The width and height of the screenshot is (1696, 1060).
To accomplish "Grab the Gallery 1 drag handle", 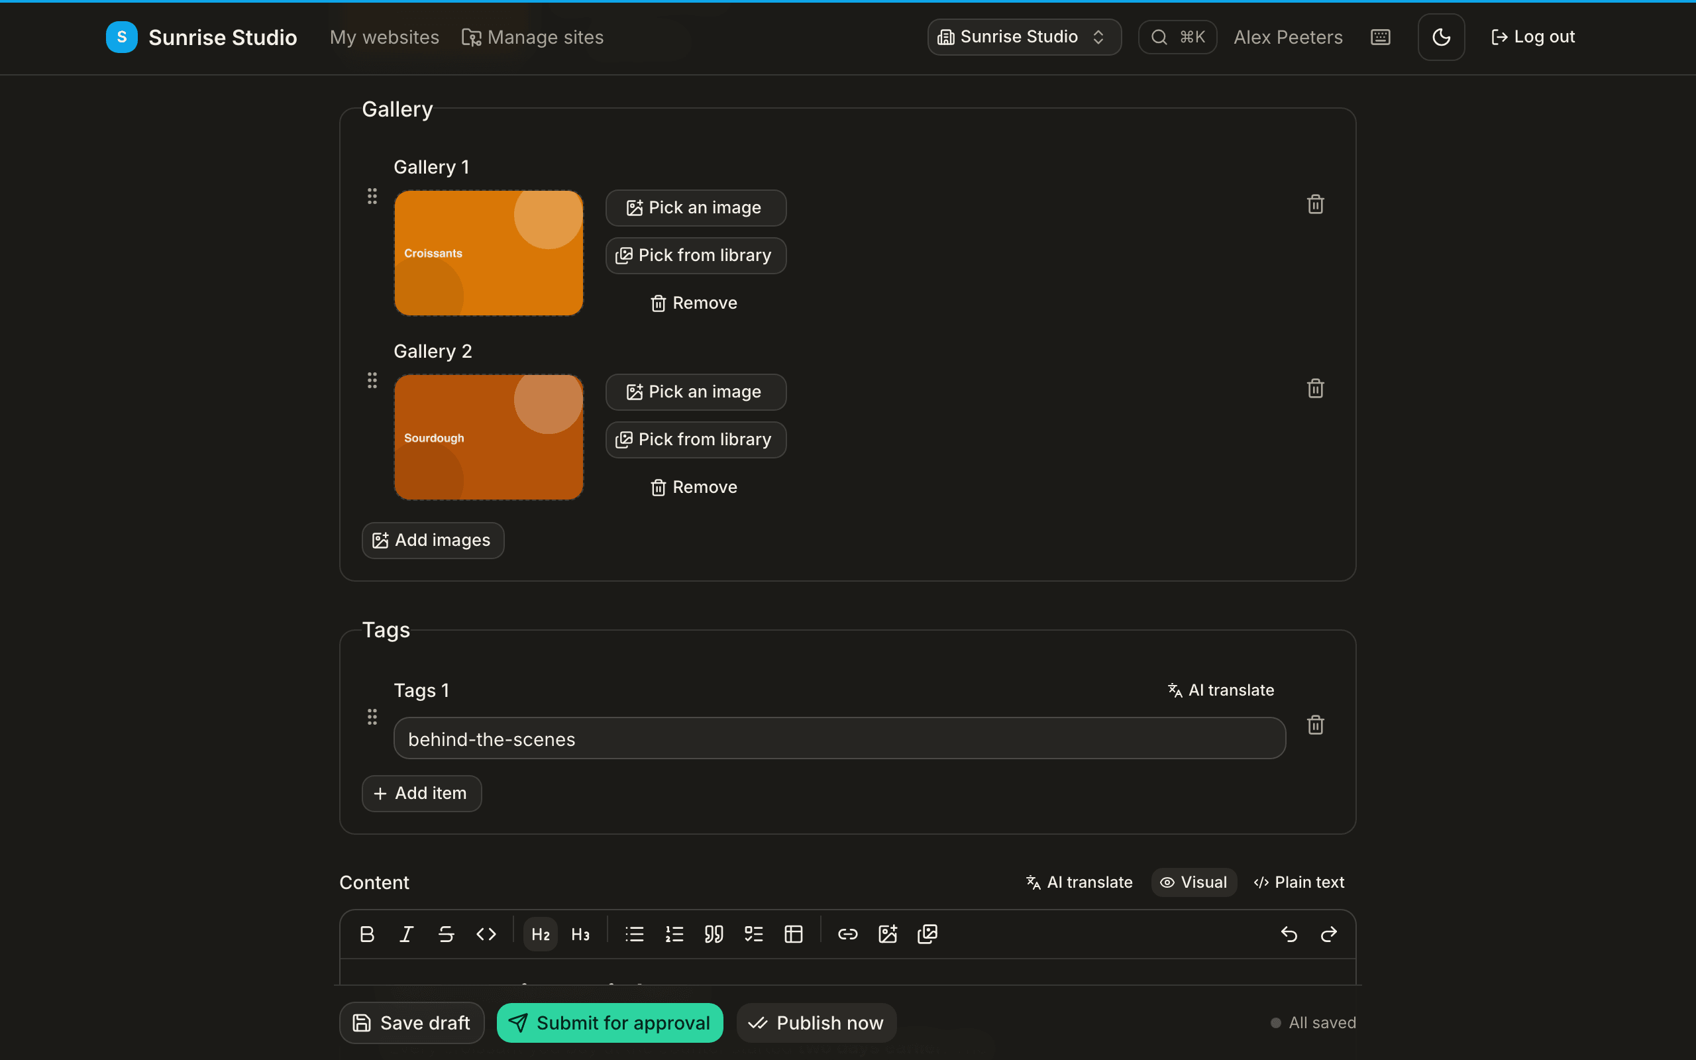I will point(372,196).
